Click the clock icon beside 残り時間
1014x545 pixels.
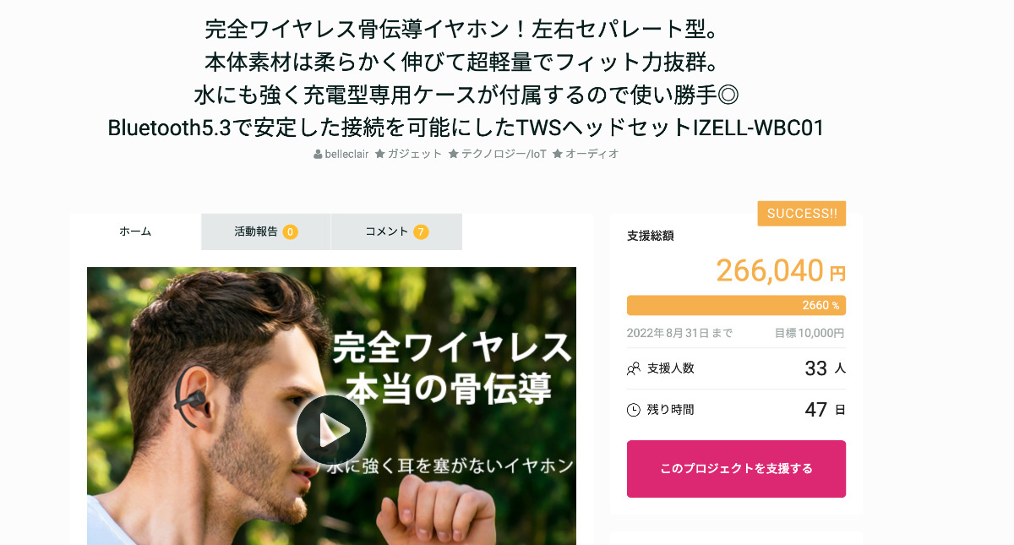pyautogui.click(x=634, y=410)
